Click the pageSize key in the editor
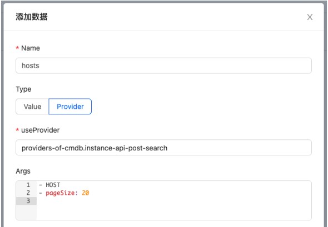 point(60,193)
